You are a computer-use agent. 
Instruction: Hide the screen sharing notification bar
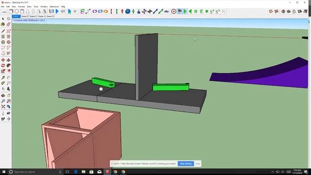point(198,164)
